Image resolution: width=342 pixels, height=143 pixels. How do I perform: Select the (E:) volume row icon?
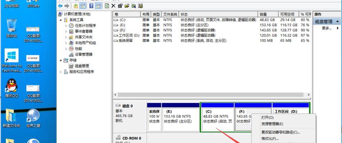pyautogui.click(x=116, y=25)
